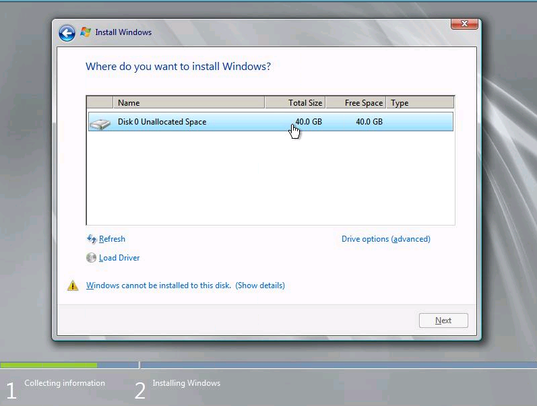Sort by the Free Space column header
537x406 pixels.
tap(356, 102)
